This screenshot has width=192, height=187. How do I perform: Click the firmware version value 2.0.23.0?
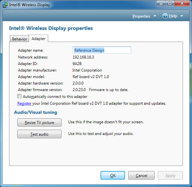click(x=79, y=90)
